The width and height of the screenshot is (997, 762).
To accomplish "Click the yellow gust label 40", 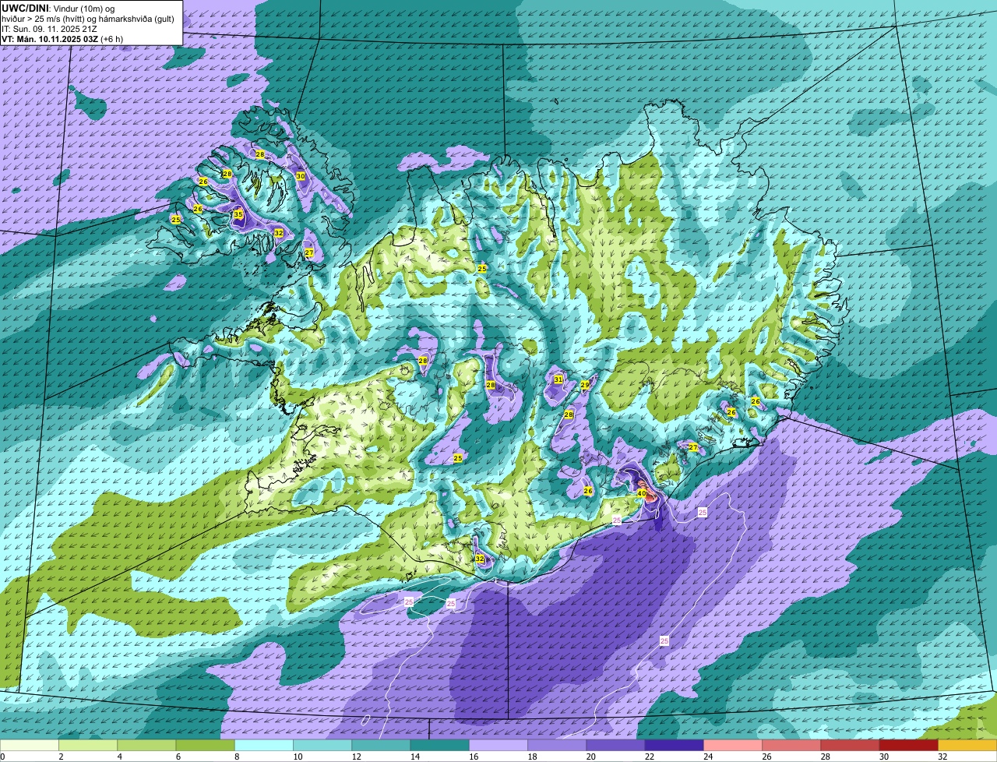I will (641, 493).
